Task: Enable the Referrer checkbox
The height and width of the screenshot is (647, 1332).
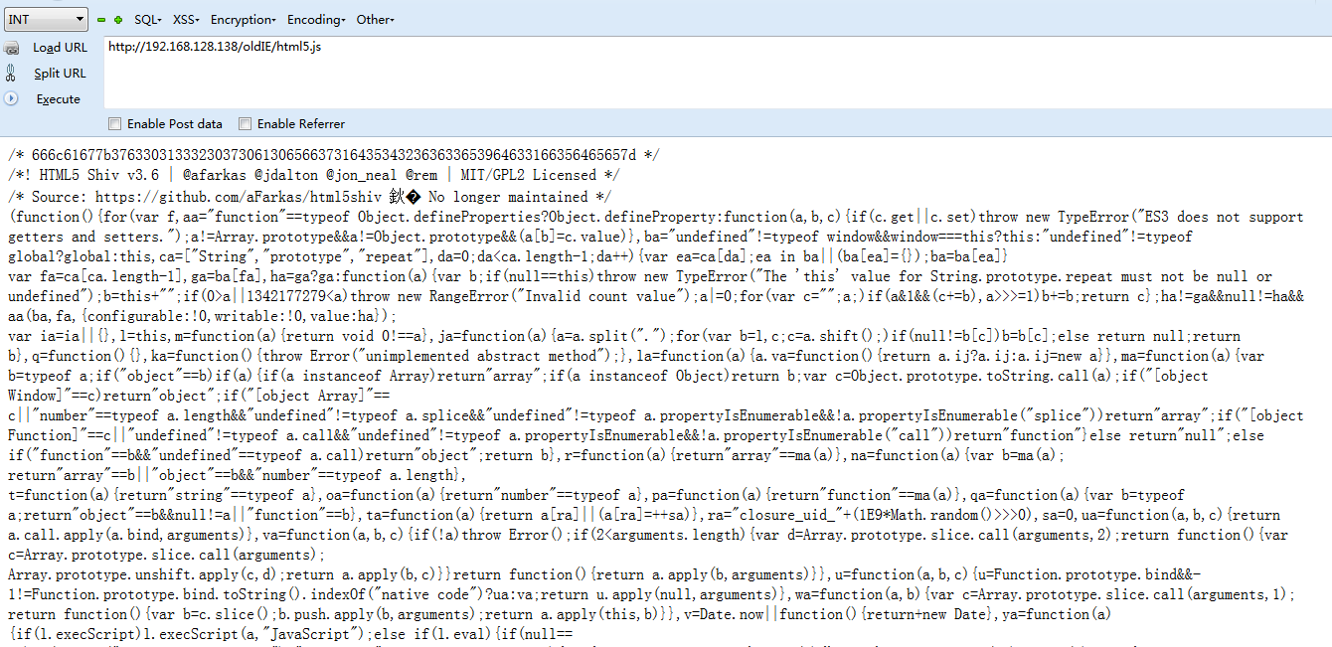Action: point(245,124)
